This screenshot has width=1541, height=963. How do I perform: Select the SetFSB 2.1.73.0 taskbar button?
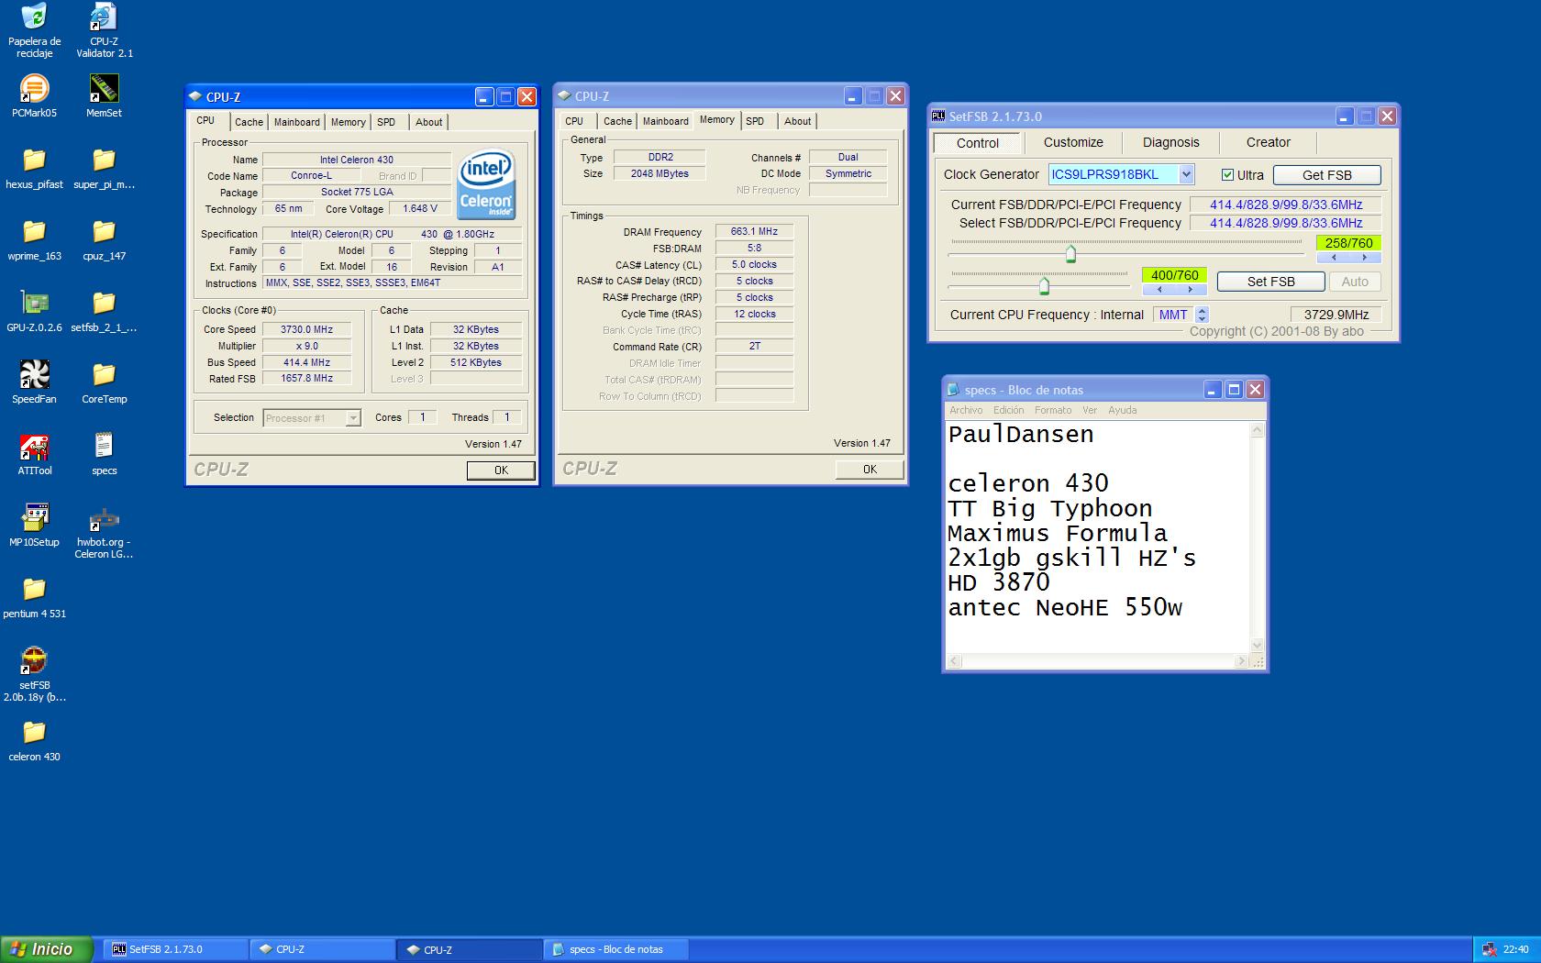click(175, 949)
